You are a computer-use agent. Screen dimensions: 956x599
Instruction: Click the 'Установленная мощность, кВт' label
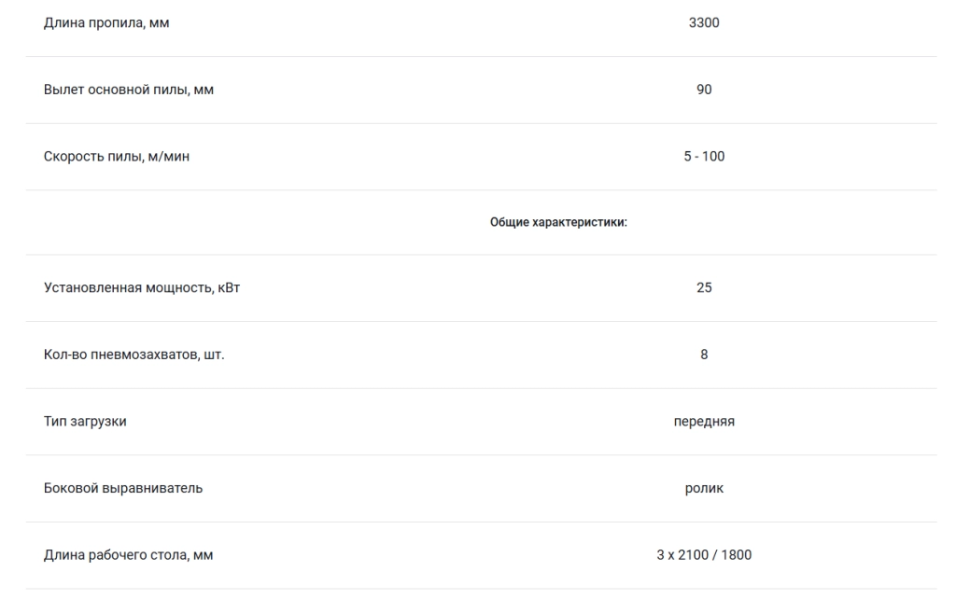click(142, 287)
